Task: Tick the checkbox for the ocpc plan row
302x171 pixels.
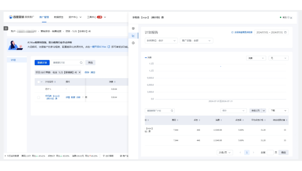Action: click(x=39, y=97)
